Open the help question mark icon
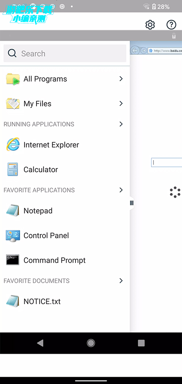The height and width of the screenshot is (384, 182). pos(171,25)
